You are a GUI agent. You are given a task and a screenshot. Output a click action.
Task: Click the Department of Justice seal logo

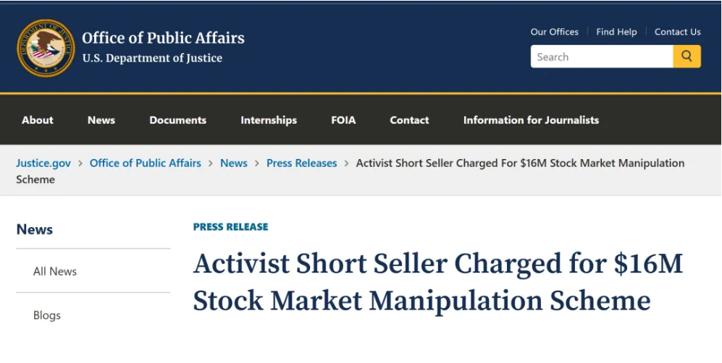[46, 48]
